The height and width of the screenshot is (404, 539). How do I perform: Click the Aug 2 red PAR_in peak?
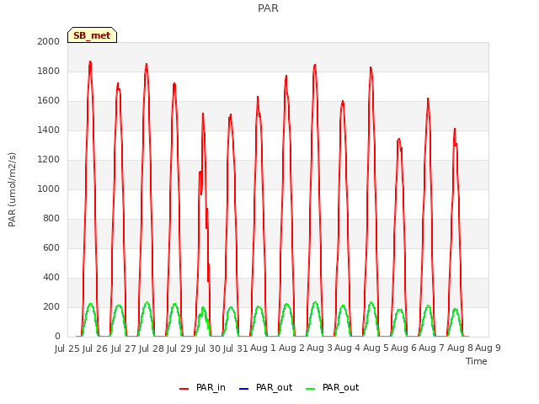point(314,66)
